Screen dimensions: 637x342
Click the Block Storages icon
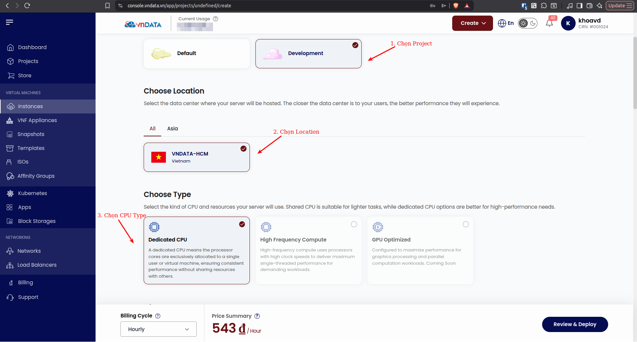tap(10, 221)
